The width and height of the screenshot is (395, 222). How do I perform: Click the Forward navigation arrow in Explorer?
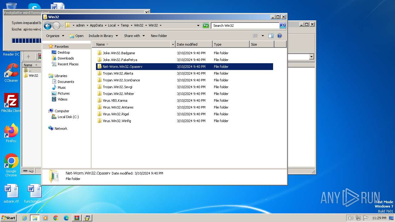[56, 26]
